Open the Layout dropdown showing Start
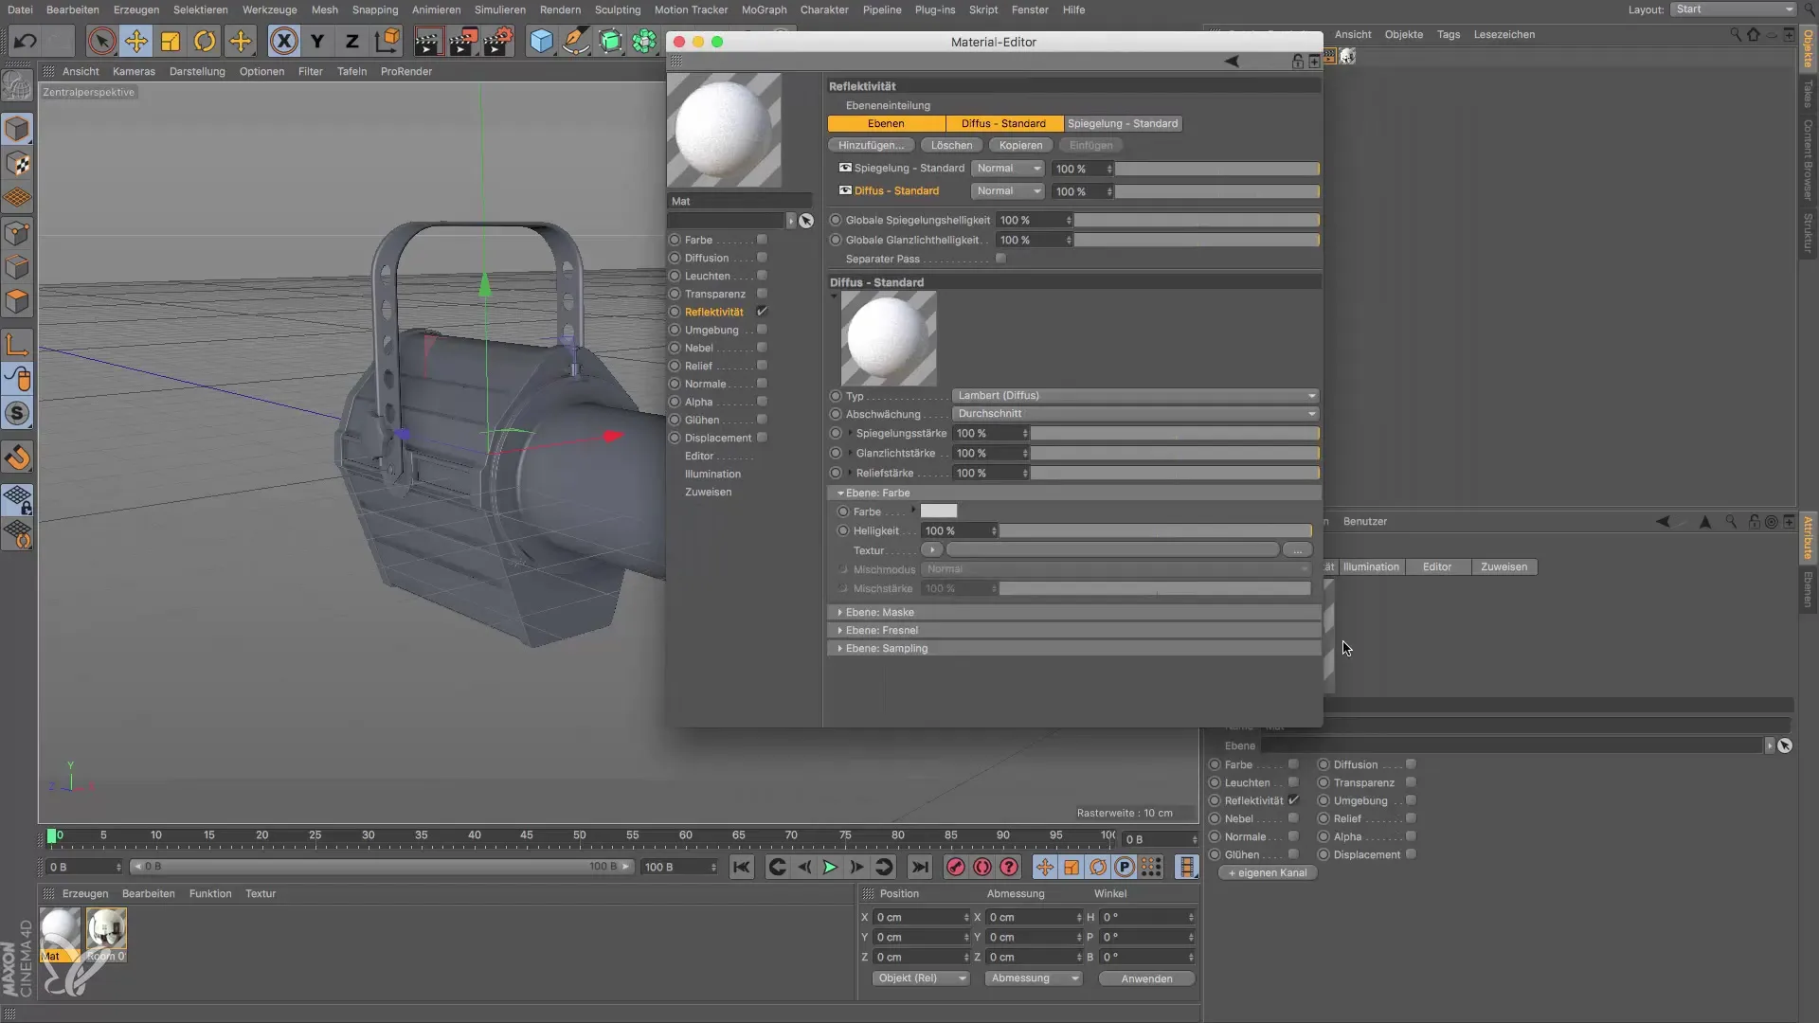The width and height of the screenshot is (1819, 1023). point(1733,9)
